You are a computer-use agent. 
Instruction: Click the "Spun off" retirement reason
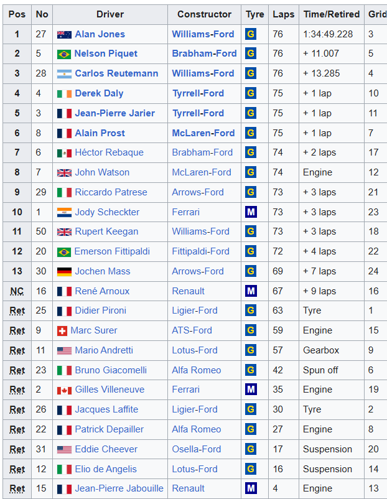pos(320,370)
